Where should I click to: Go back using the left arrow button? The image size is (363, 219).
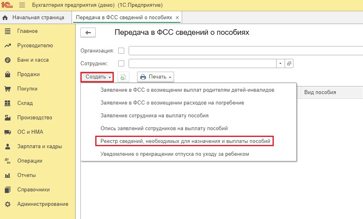(88, 33)
